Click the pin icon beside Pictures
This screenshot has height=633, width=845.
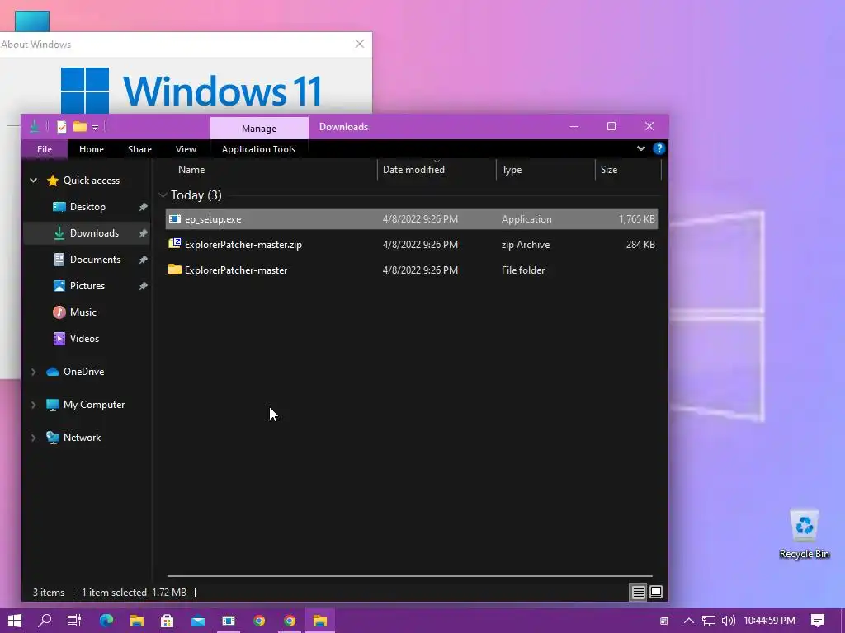pyautogui.click(x=143, y=286)
